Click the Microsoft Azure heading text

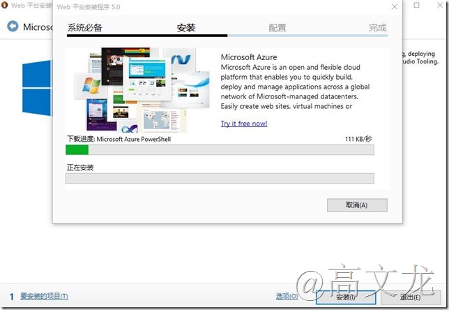pos(249,57)
